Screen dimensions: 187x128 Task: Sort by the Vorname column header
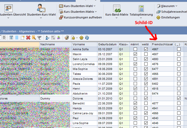coord(84,44)
